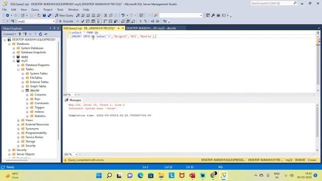The width and height of the screenshot is (322, 181).
Task: Toggle Include Actual Execution Plan
Action: [105, 21]
